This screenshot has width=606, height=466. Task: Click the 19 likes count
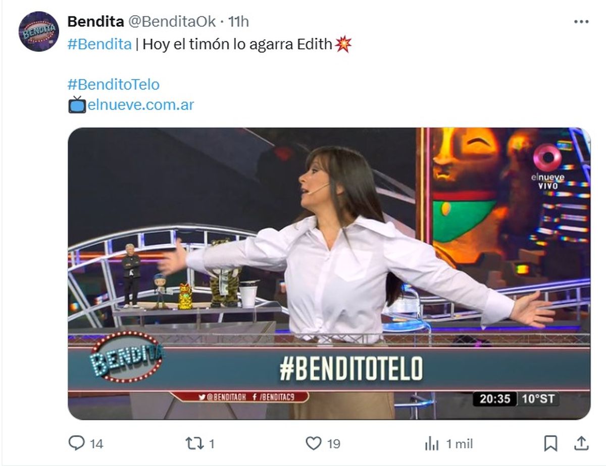click(333, 444)
